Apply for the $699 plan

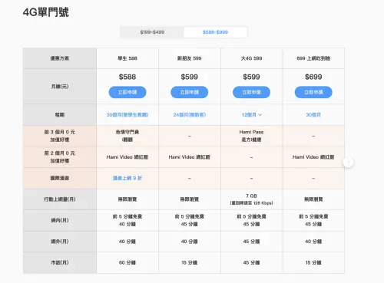[313, 92]
